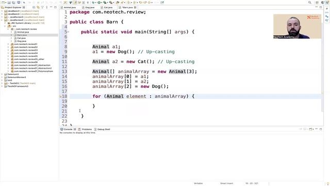Viewport: 330px width, 186px height.
Task: Select Animal.java in Project Explorer
Action: pyautogui.click(x=22, y=32)
